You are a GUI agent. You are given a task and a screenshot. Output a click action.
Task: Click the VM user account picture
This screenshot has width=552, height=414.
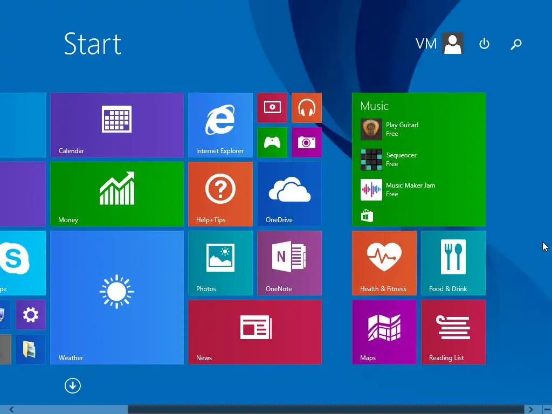(453, 43)
